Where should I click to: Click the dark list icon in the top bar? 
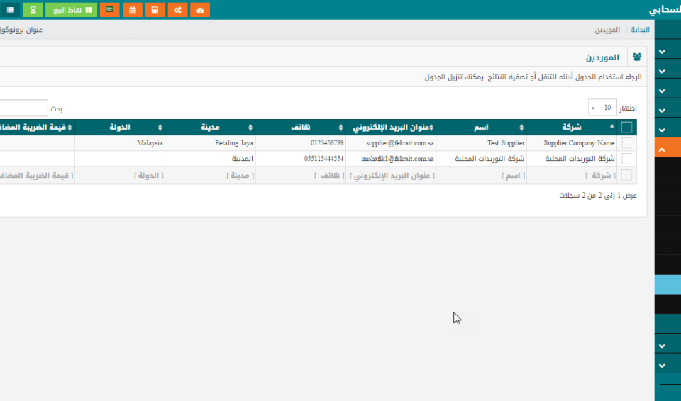(10, 10)
